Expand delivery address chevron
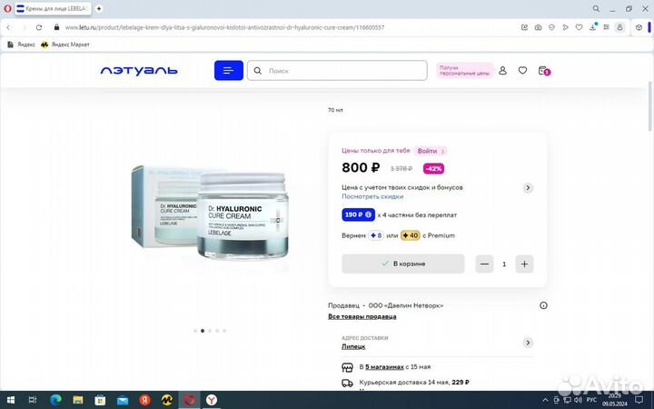 coord(528,343)
